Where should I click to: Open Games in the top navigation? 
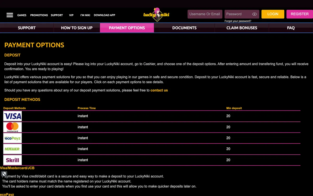[22, 15]
